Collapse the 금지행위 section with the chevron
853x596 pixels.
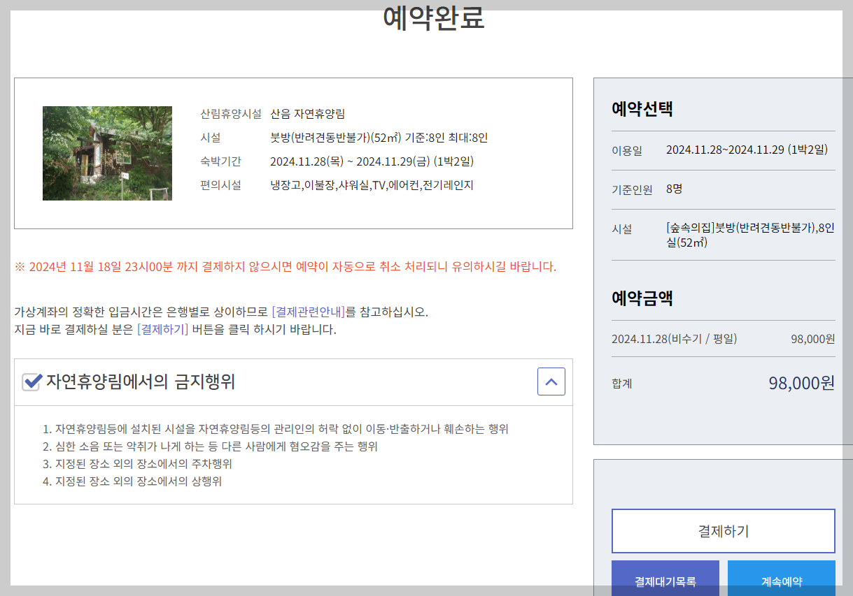tap(551, 381)
